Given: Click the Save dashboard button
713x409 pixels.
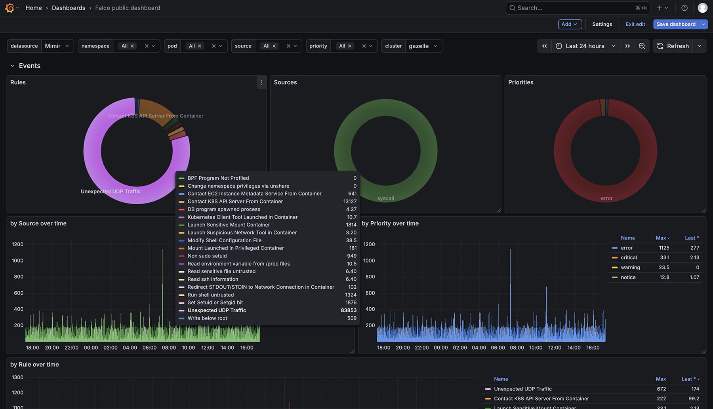Looking at the screenshot, I should pyautogui.click(x=676, y=24).
